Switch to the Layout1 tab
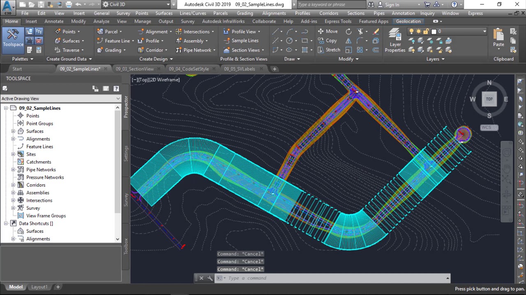 [39, 287]
